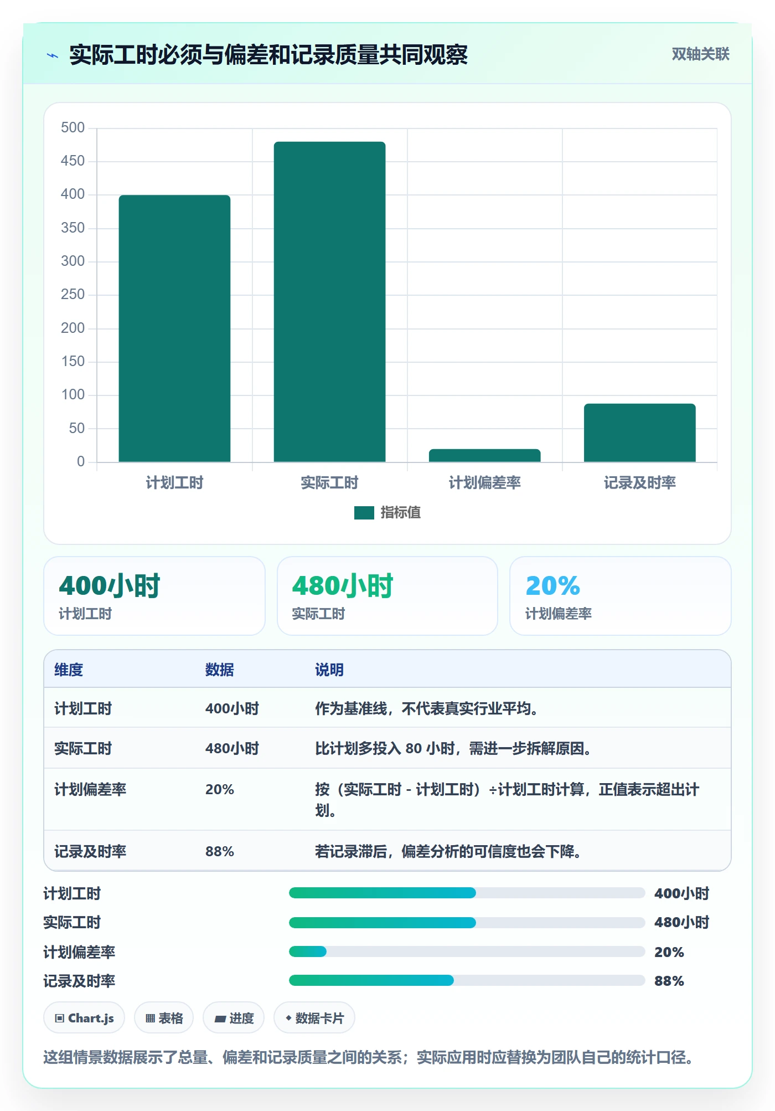Click the progress bar in the 计划工时 row
This screenshot has height=1111, width=775.
(467, 893)
